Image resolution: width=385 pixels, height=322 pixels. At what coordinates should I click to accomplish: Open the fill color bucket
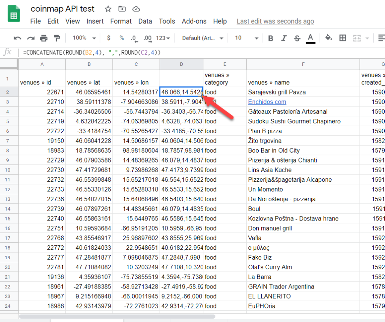[x=329, y=38]
